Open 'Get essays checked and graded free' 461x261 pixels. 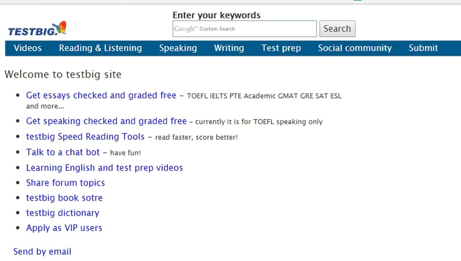click(101, 95)
